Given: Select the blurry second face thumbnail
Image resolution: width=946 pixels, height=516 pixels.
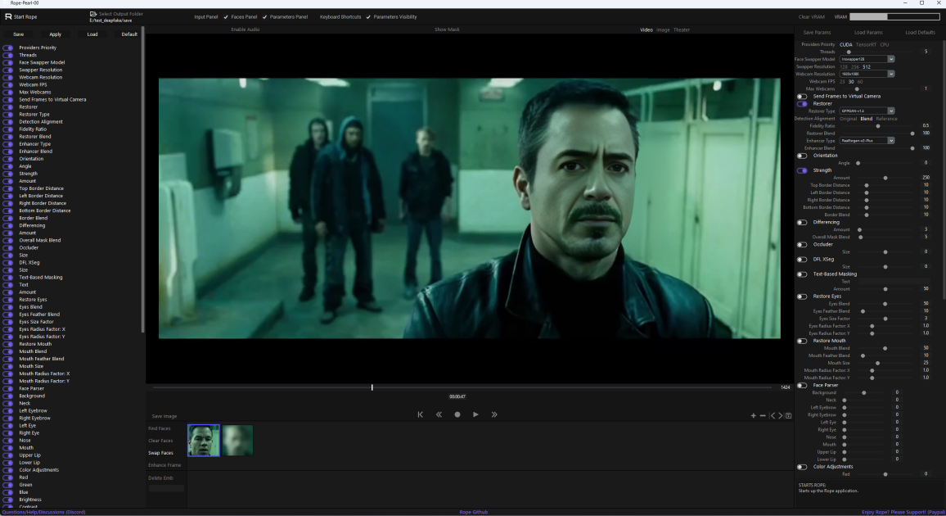Looking at the screenshot, I should tap(237, 440).
